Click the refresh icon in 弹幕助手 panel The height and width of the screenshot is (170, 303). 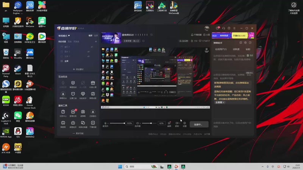[x=250, y=43]
